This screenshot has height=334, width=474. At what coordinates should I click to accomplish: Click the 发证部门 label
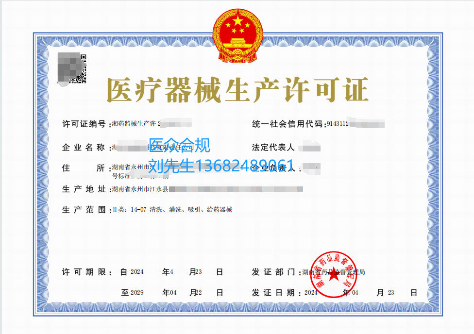(273, 272)
